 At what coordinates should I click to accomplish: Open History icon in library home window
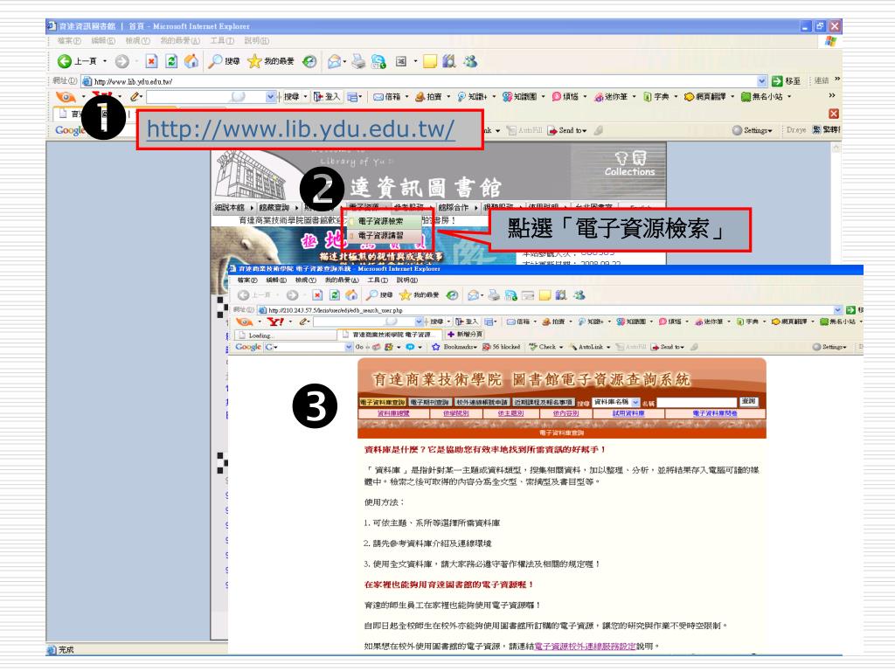pyautogui.click(x=309, y=61)
